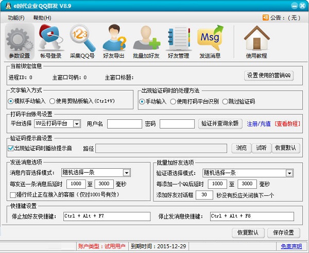
Task: Click add-QQ delay minimum 1000 field
Action: click(217, 184)
